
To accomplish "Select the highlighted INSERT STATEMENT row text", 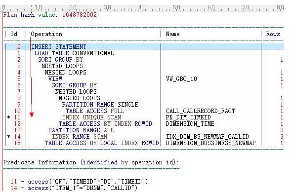I will (59, 47).
